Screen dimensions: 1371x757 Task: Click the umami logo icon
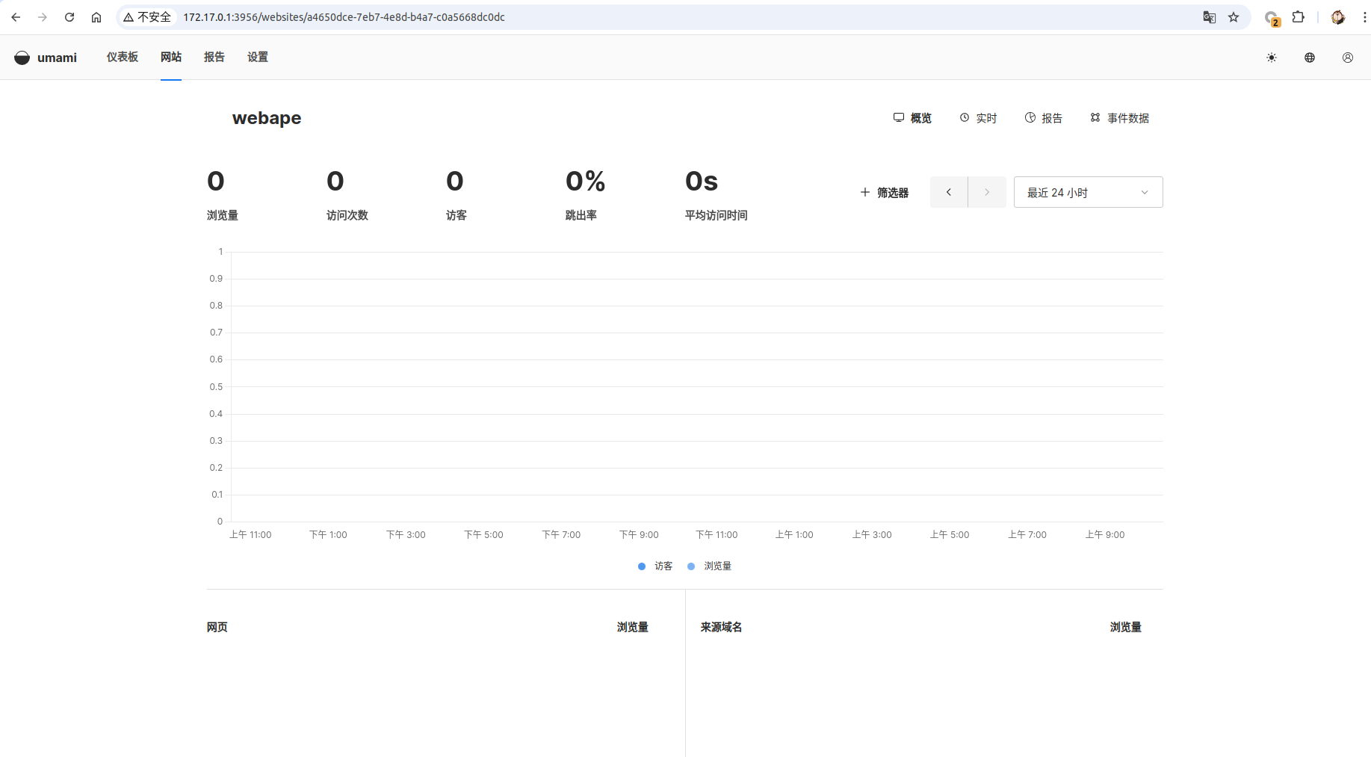(x=22, y=58)
